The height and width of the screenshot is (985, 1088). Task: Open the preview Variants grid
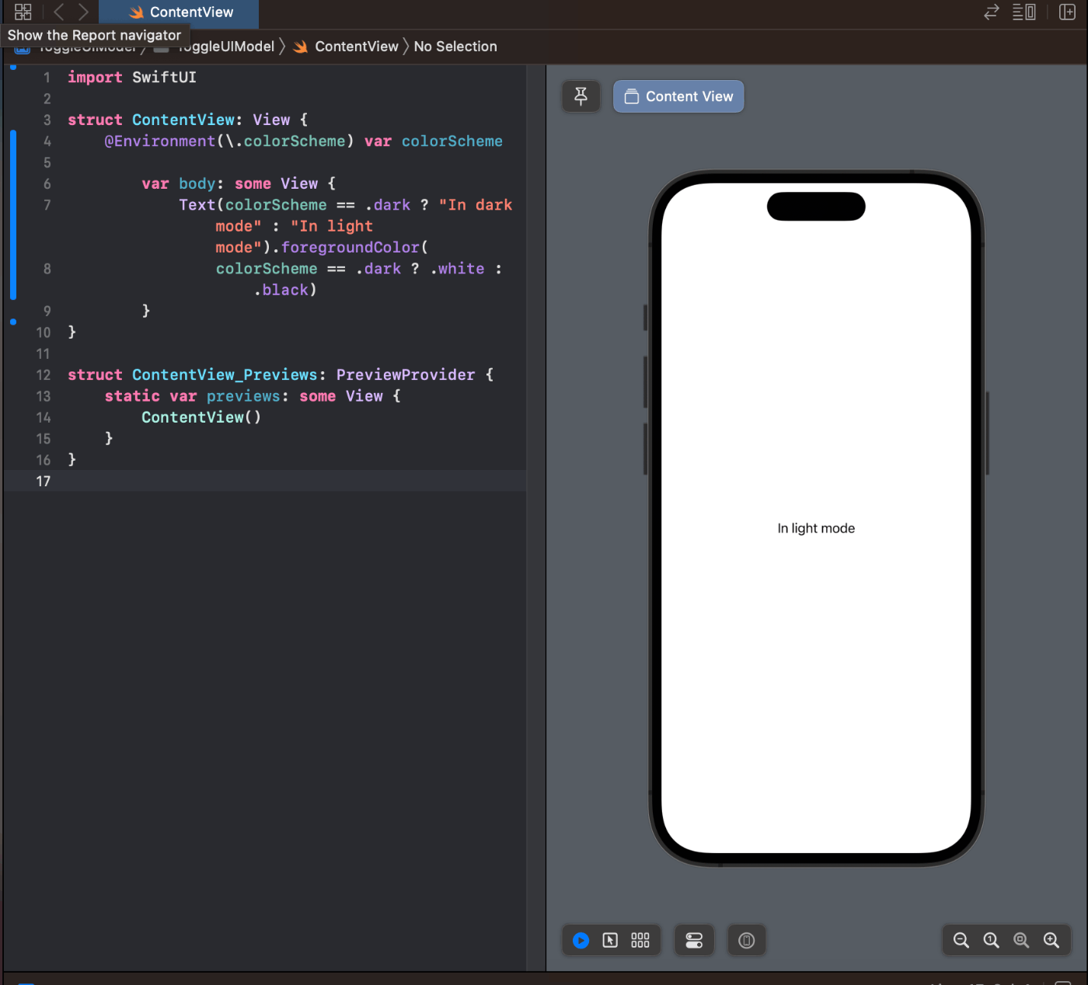(640, 941)
